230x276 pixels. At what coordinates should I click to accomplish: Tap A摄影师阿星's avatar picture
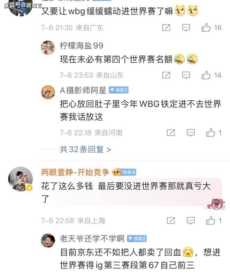[x=48, y=92]
